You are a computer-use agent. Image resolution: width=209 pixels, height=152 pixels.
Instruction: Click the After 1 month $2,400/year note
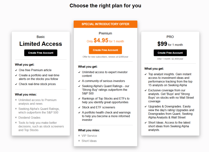tap(170, 59)
